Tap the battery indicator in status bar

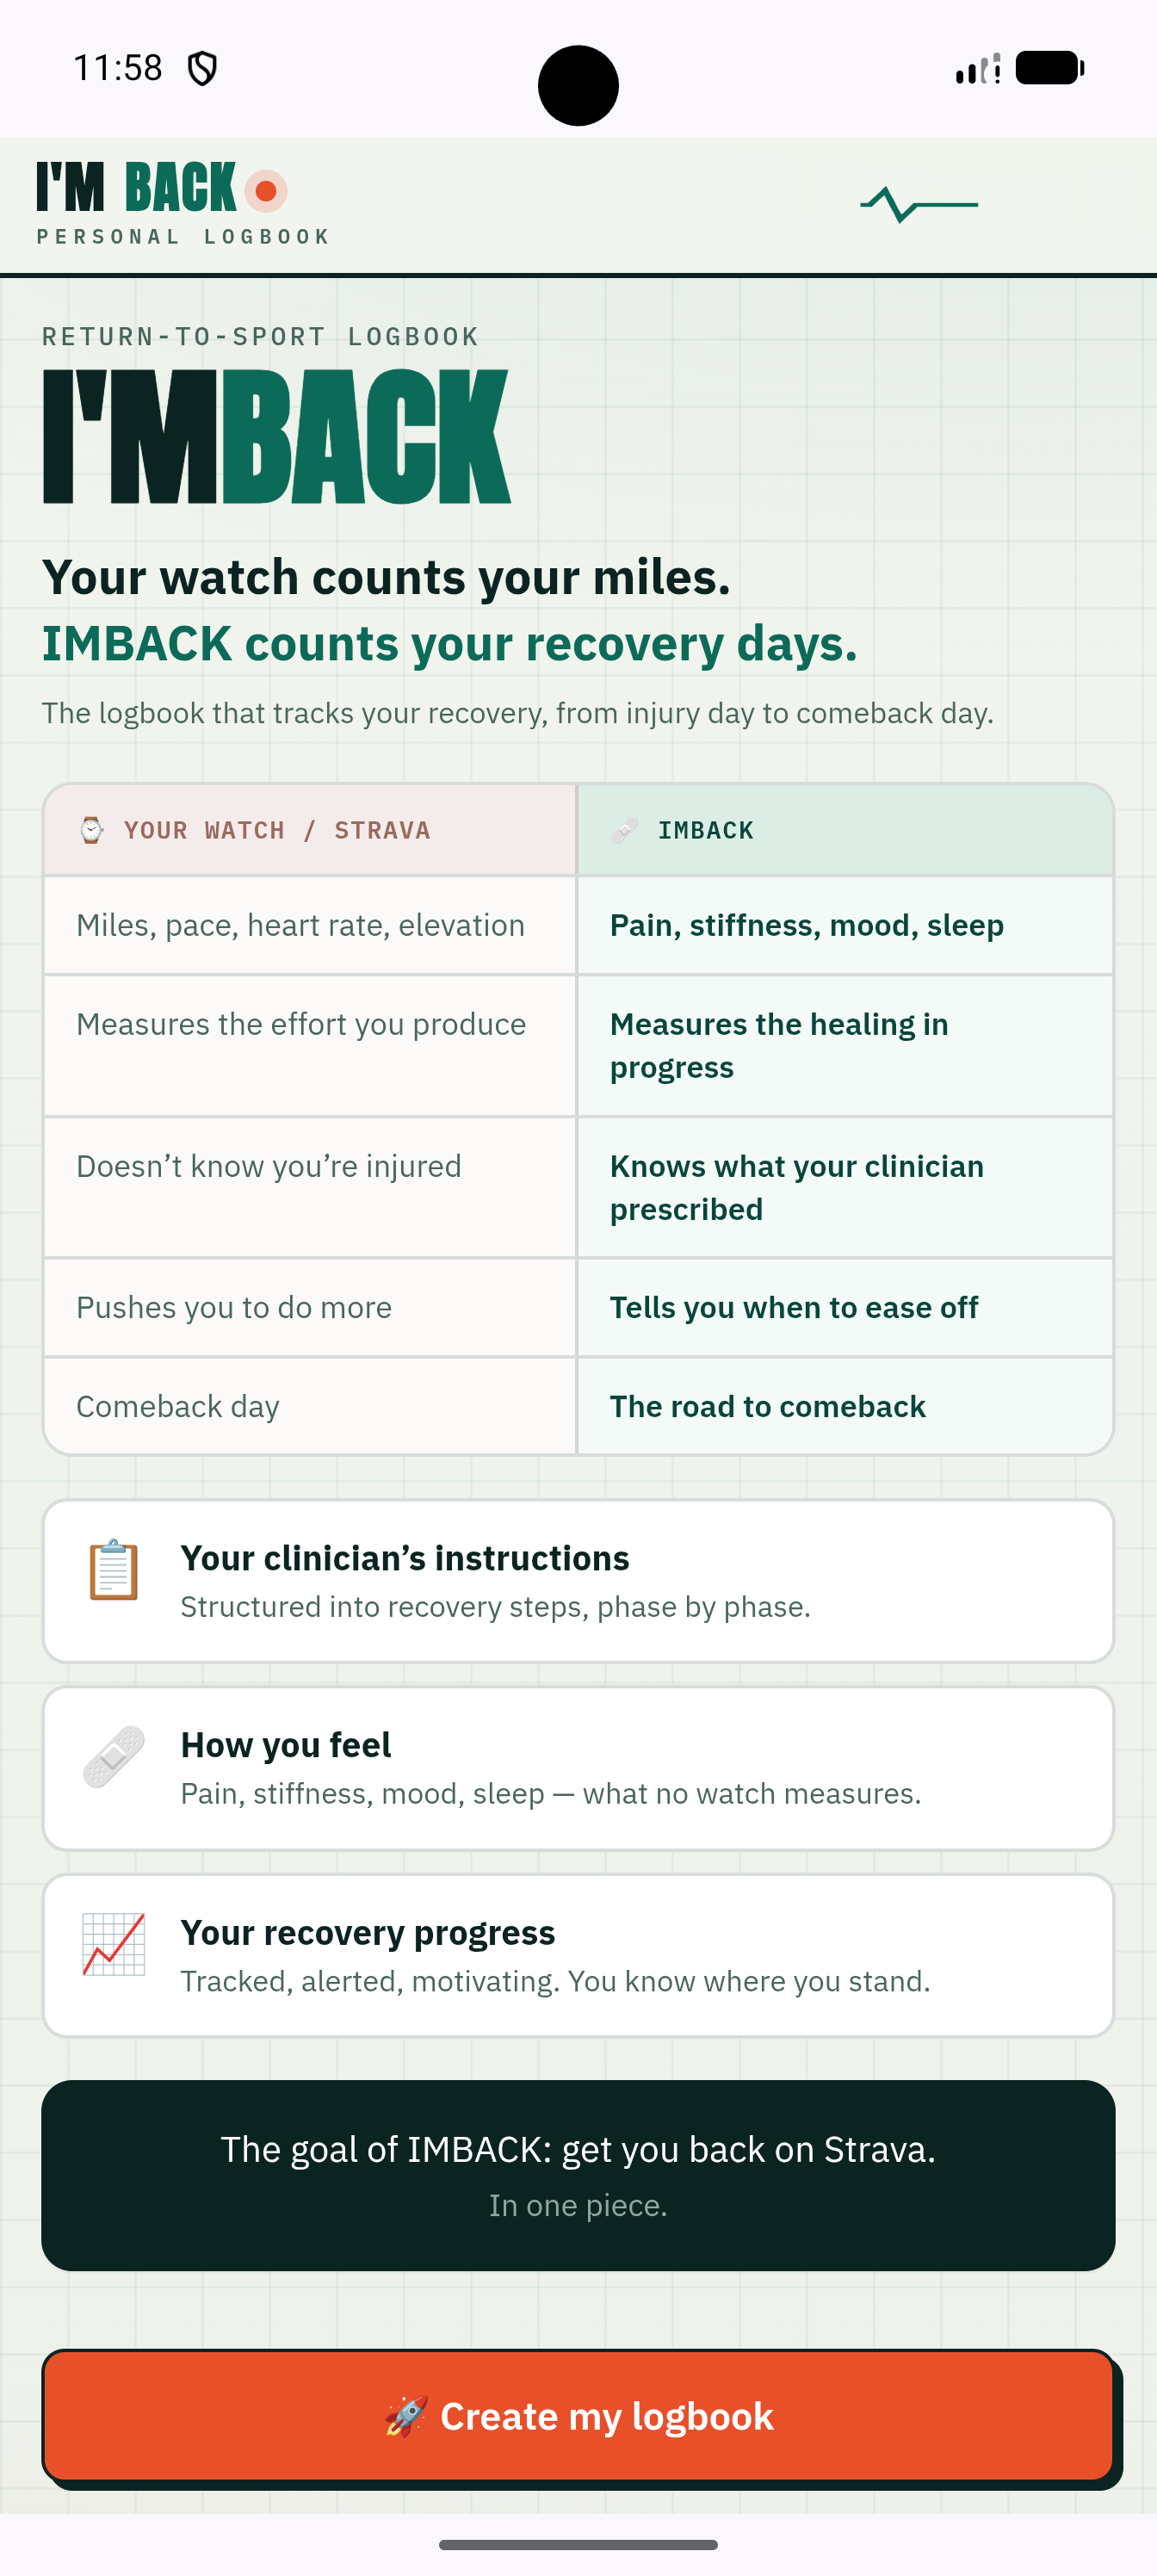coord(1049,68)
